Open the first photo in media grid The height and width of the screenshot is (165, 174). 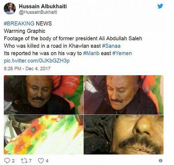click(44, 95)
